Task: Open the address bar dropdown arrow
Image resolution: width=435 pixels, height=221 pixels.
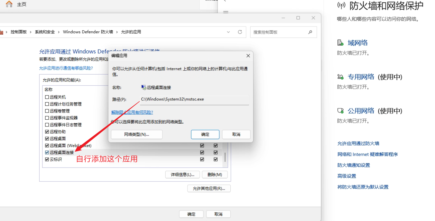Action: [229, 32]
